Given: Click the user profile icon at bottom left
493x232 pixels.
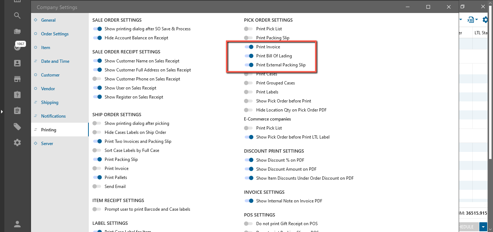Looking at the screenshot, I should coord(17,224).
